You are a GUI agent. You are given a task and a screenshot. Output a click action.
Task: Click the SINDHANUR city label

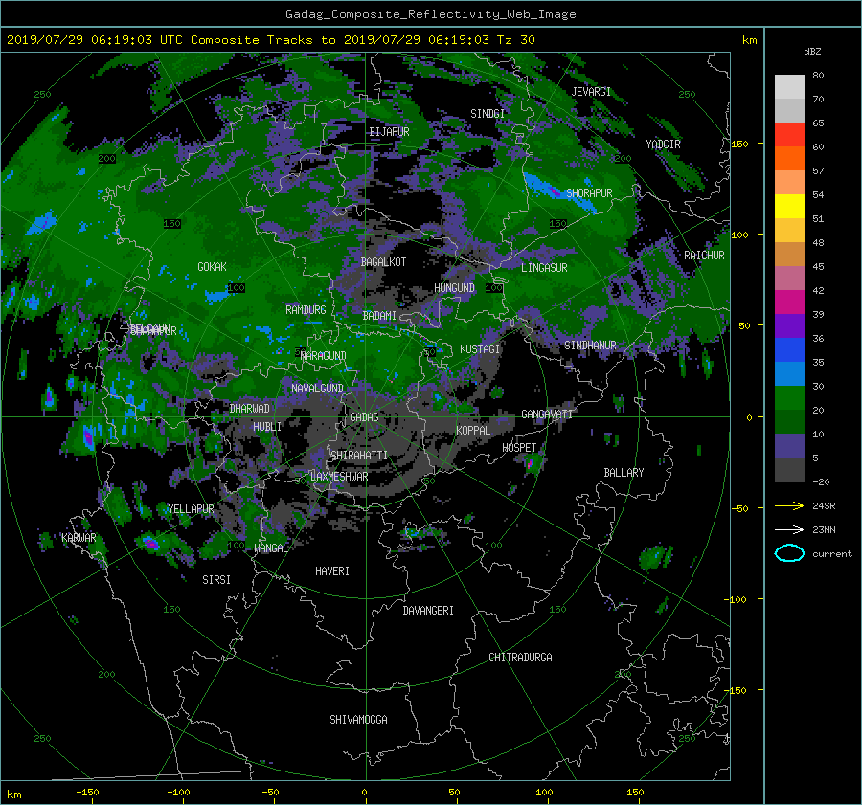(590, 346)
